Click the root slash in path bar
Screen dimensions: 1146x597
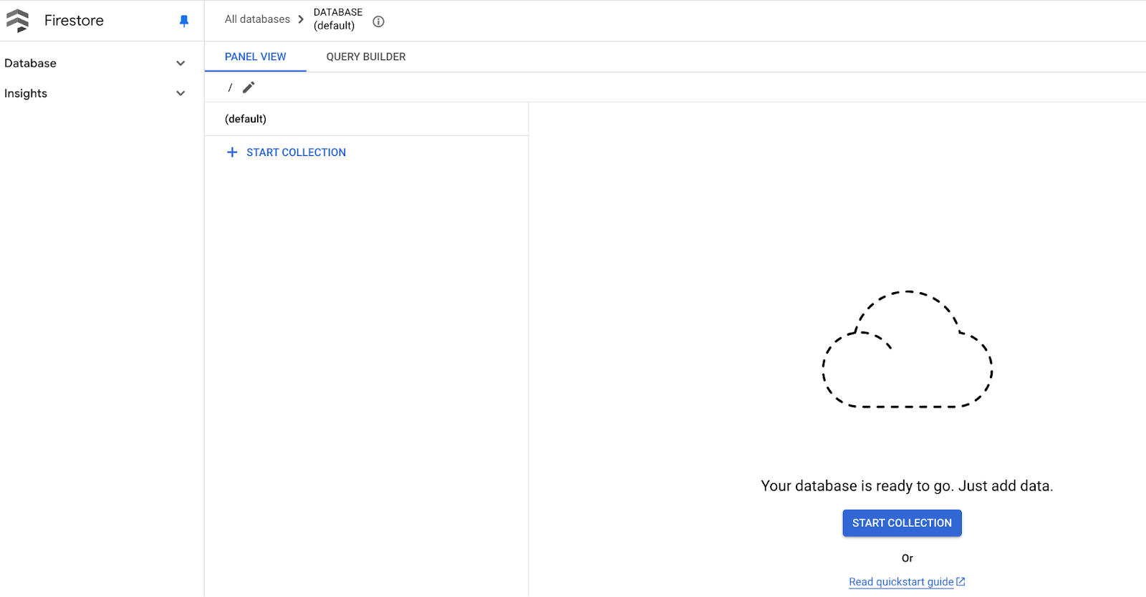[x=230, y=87]
